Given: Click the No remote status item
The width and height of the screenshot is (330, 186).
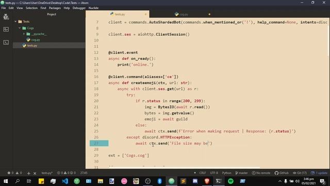Looking at the screenshot, I should click(x=261, y=173).
